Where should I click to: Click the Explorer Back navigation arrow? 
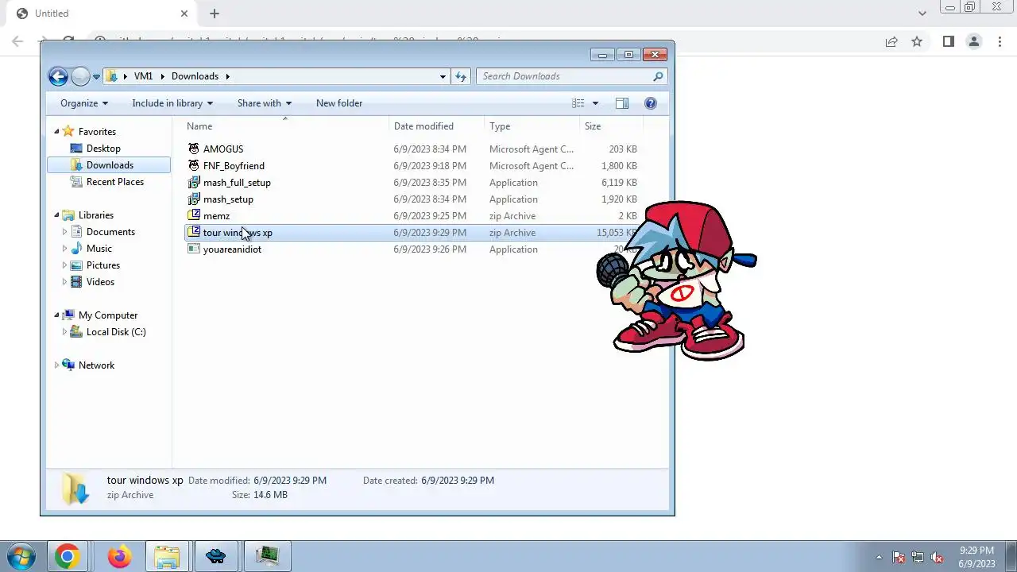coord(58,76)
